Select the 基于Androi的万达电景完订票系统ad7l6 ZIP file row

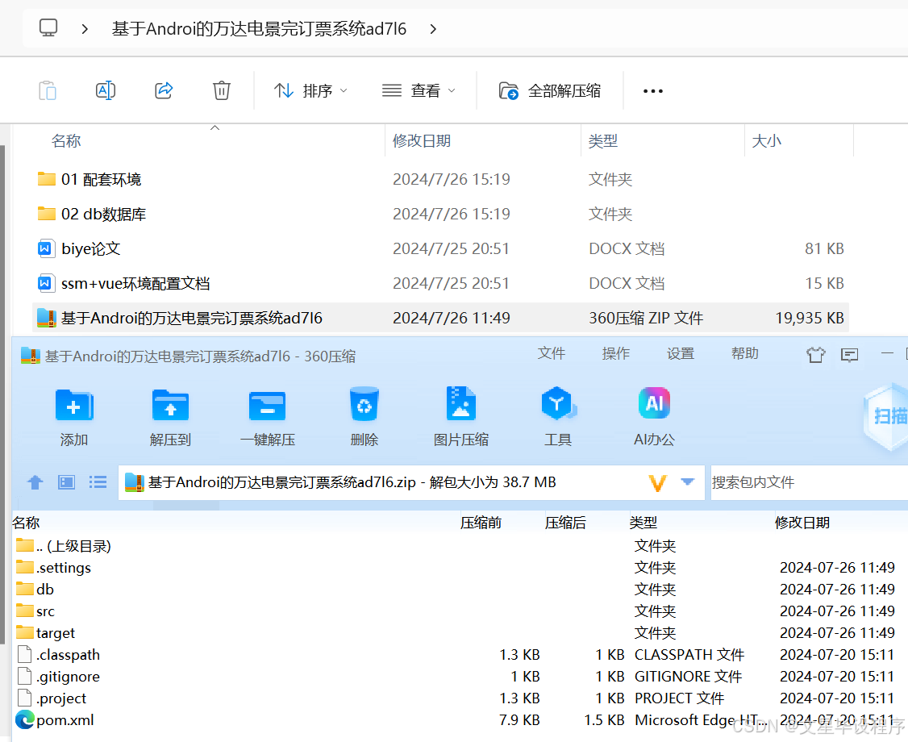point(440,318)
